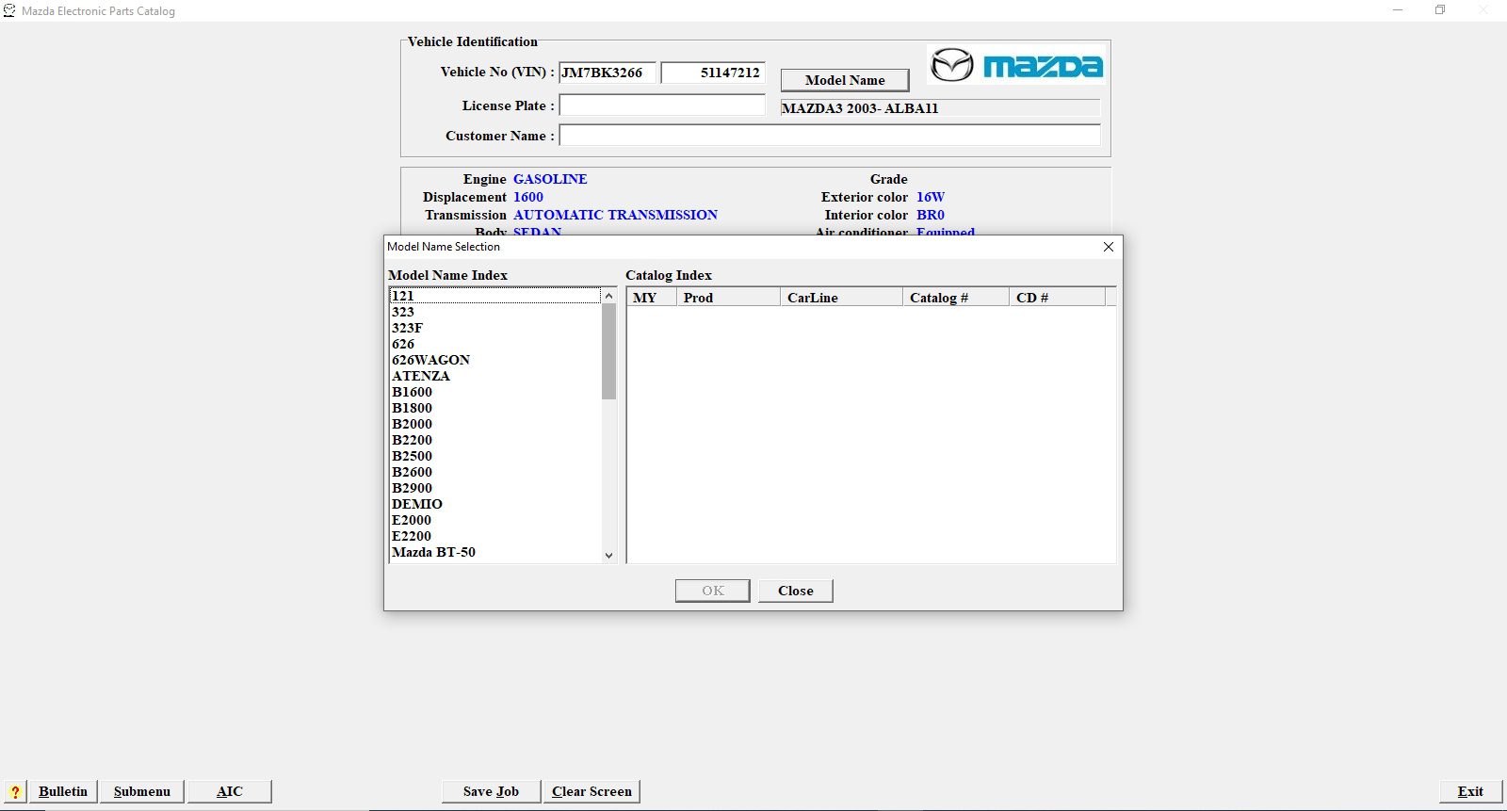Select model B2900 in the list
The height and width of the screenshot is (811, 1507).
click(x=494, y=488)
